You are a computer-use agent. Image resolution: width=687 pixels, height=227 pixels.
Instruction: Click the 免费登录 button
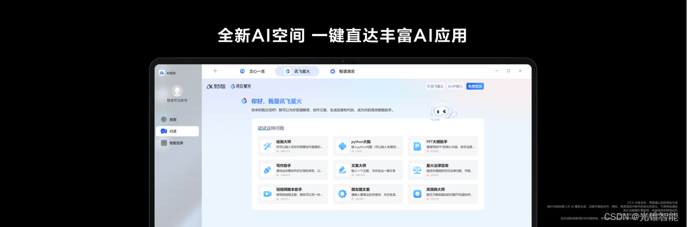pyautogui.click(x=475, y=86)
